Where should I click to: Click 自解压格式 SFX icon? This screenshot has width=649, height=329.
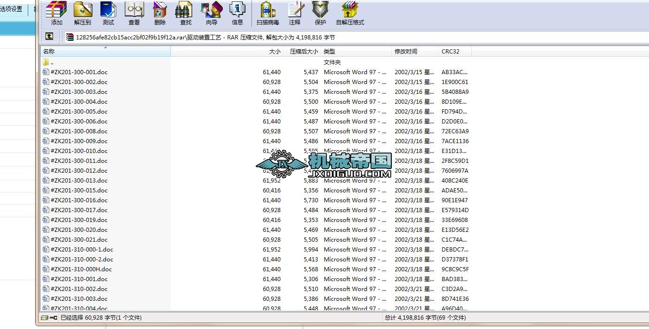tap(350, 13)
